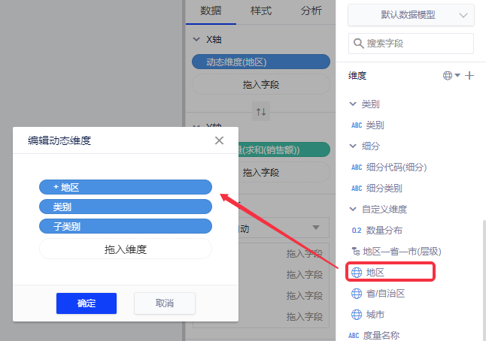The image size is (486, 341).
Task: Click the globe icon beside 省/自治区
Action: pos(357,293)
